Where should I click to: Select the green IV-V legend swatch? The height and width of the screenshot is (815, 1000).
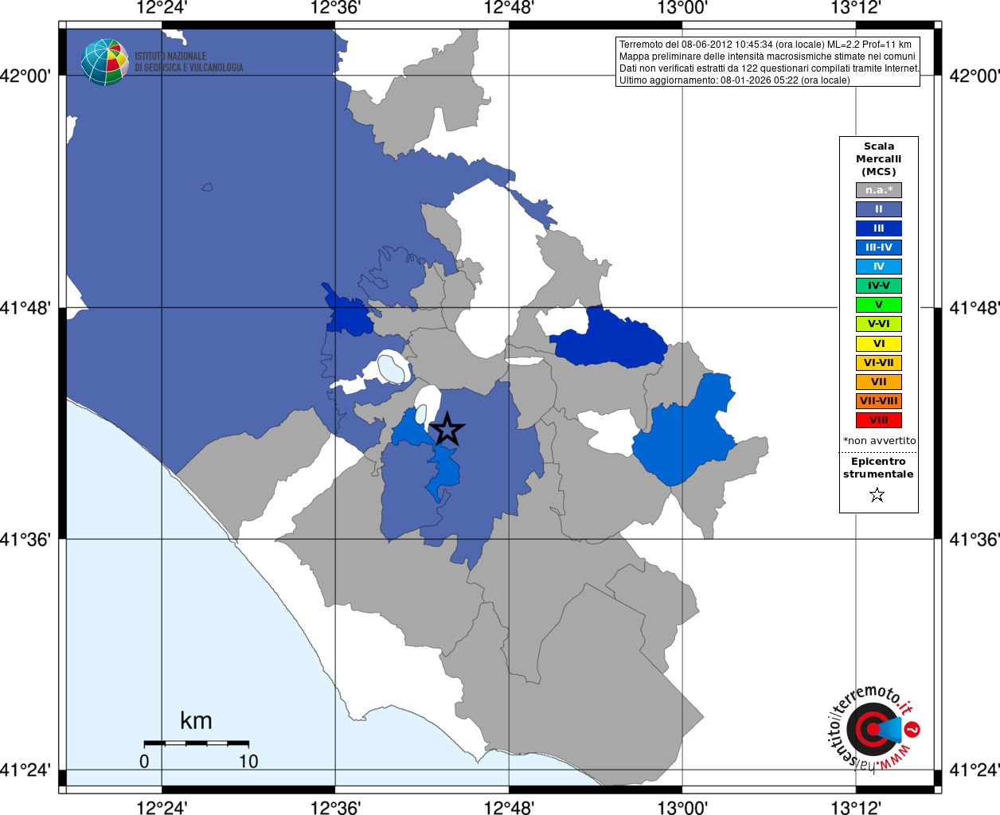pyautogui.click(x=879, y=286)
